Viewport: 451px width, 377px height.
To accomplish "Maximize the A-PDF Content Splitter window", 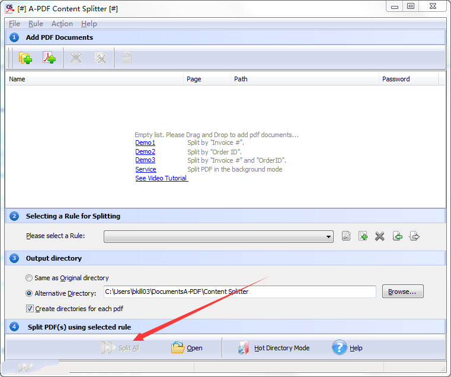I will [411, 7].
